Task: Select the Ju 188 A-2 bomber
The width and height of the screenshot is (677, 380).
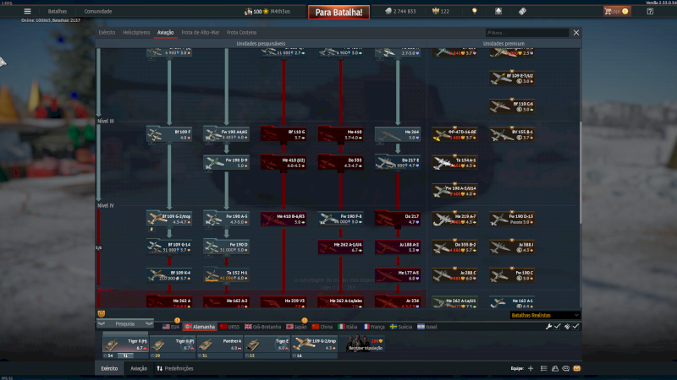Action: 398,247
